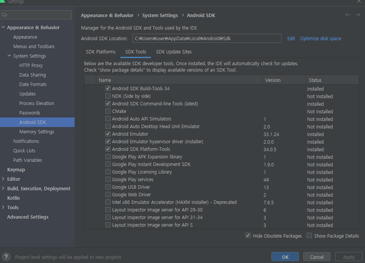
Task: Open Menus and Toolbars settings
Action: pos(34,46)
